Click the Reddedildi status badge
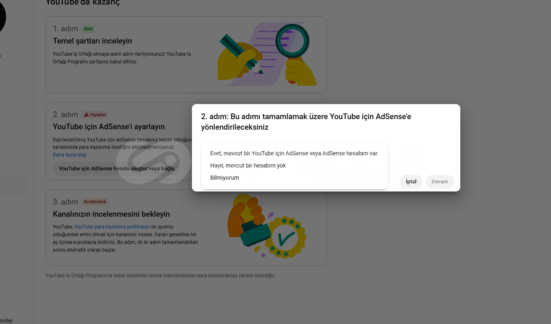The width and height of the screenshot is (551, 324). point(95,202)
